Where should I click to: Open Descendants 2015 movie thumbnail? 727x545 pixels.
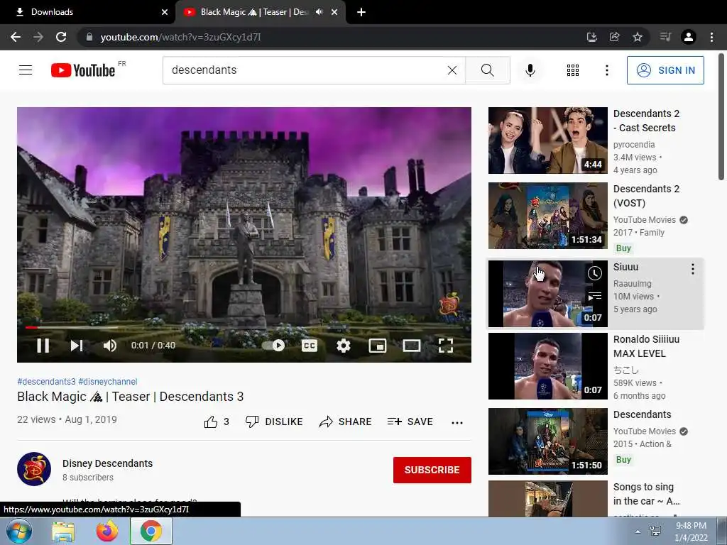(x=547, y=441)
